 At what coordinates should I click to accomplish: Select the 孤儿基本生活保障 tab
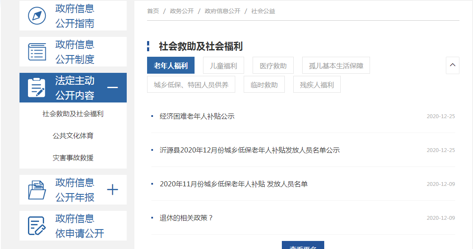coord(336,66)
